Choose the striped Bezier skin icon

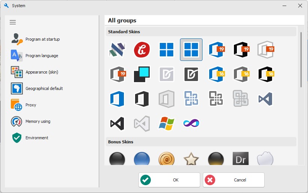(x=117, y=50)
